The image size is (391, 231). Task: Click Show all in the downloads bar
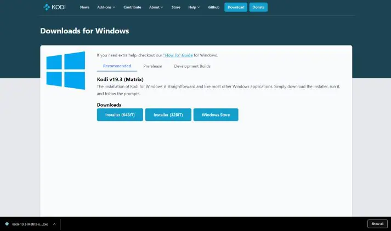tap(377, 224)
